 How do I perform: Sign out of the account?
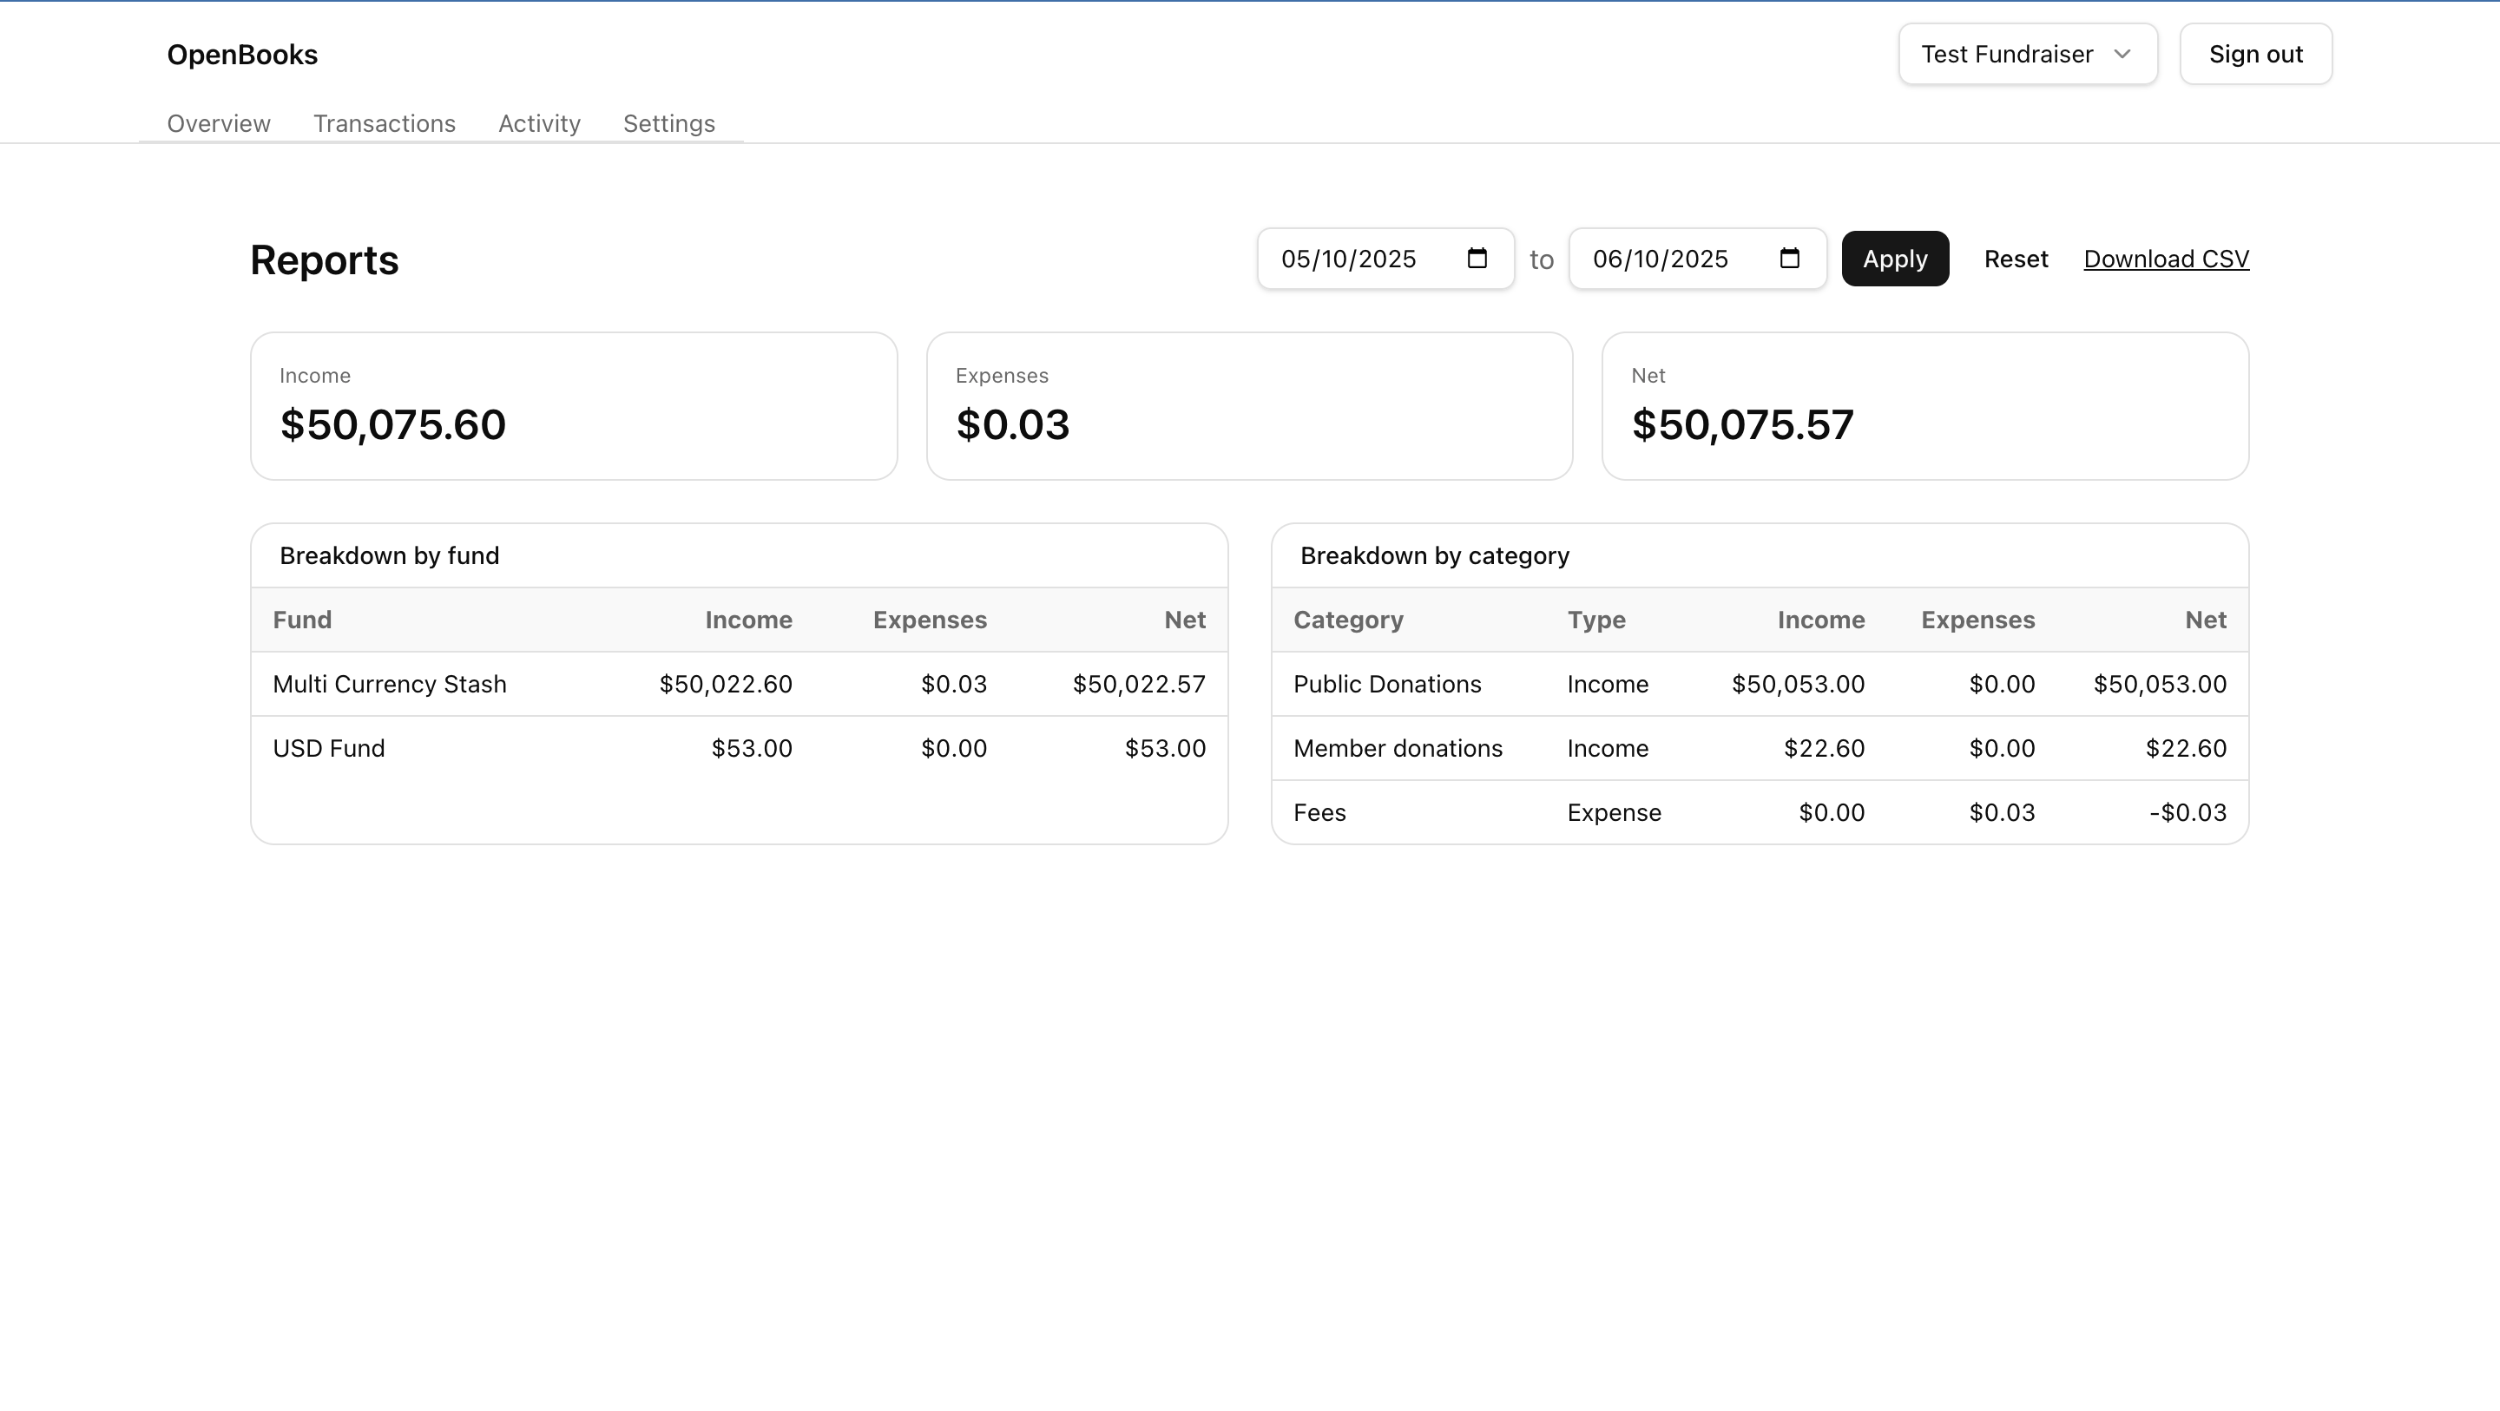tap(2255, 55)
